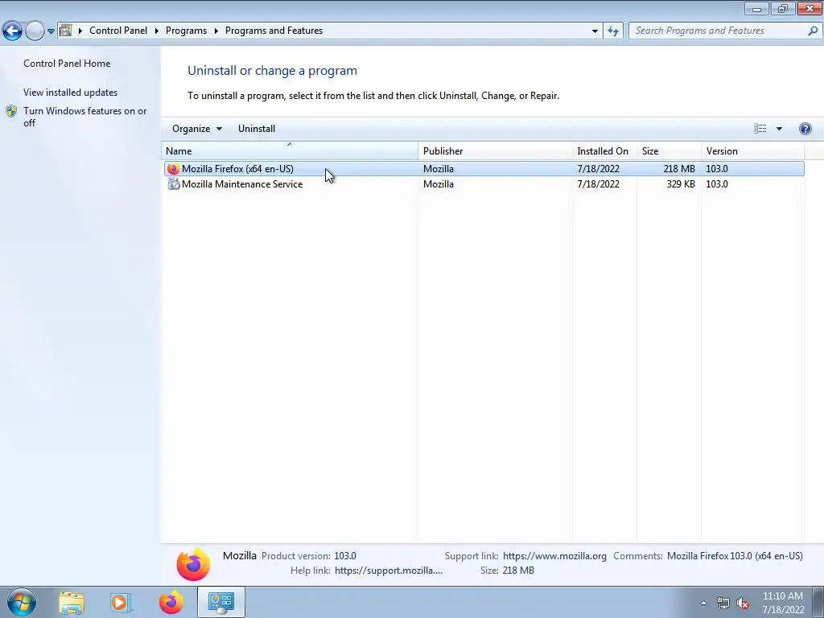Click the Control Panel taskbar button
The height and width of the screenshot is (618, 824).
click(220, 602)
